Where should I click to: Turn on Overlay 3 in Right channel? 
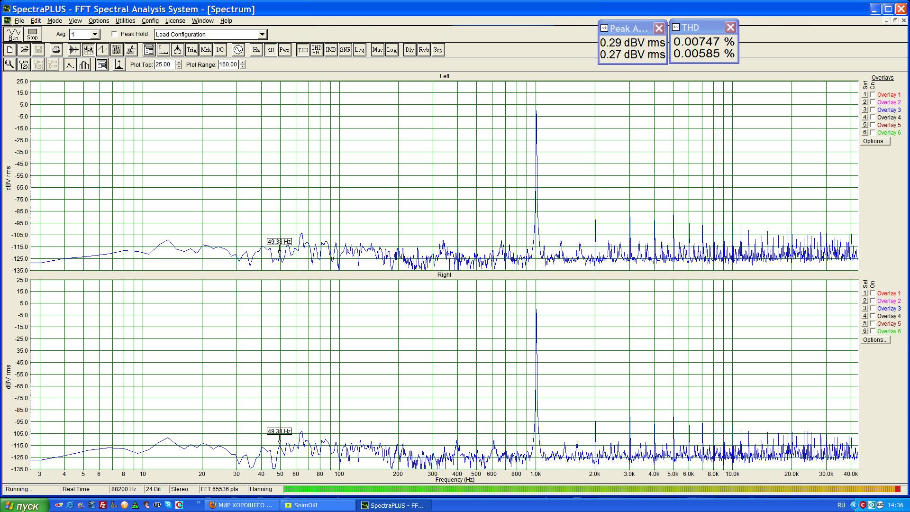(873, 309)
